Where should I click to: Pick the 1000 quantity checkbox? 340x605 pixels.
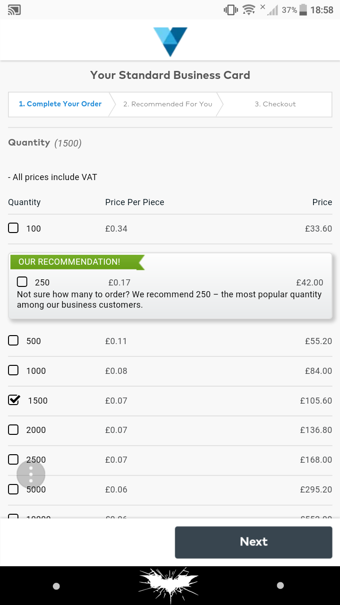(x=14, y=370)
